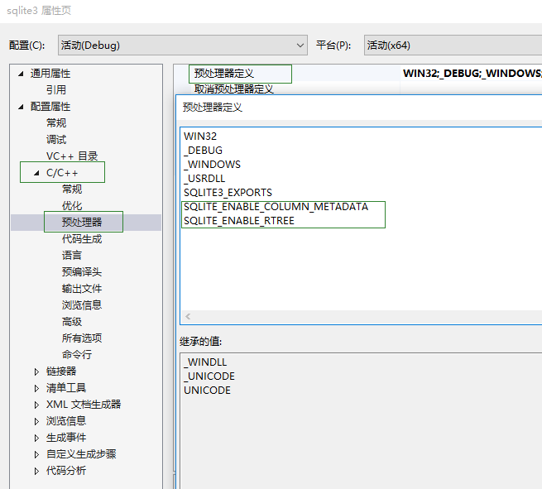542x489 pixels.
Task: Click the 取消预处理器定义 property row
Action: pos(234,89)
